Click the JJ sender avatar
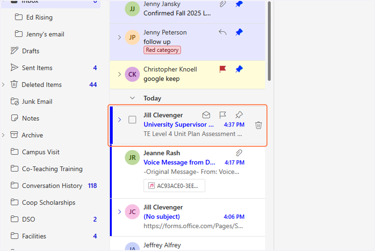 (x=132, y=9)
